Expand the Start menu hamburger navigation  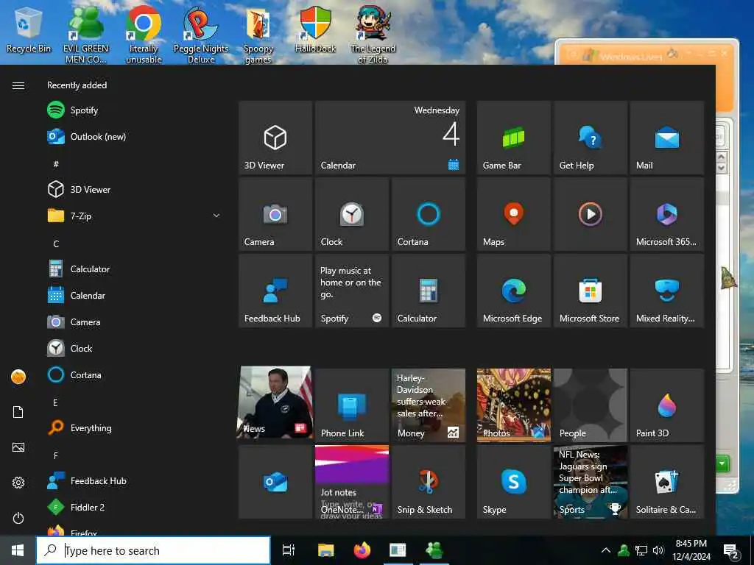pos(18,85)
